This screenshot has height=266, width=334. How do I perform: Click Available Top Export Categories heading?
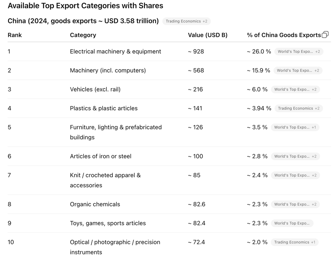point(85,6)
